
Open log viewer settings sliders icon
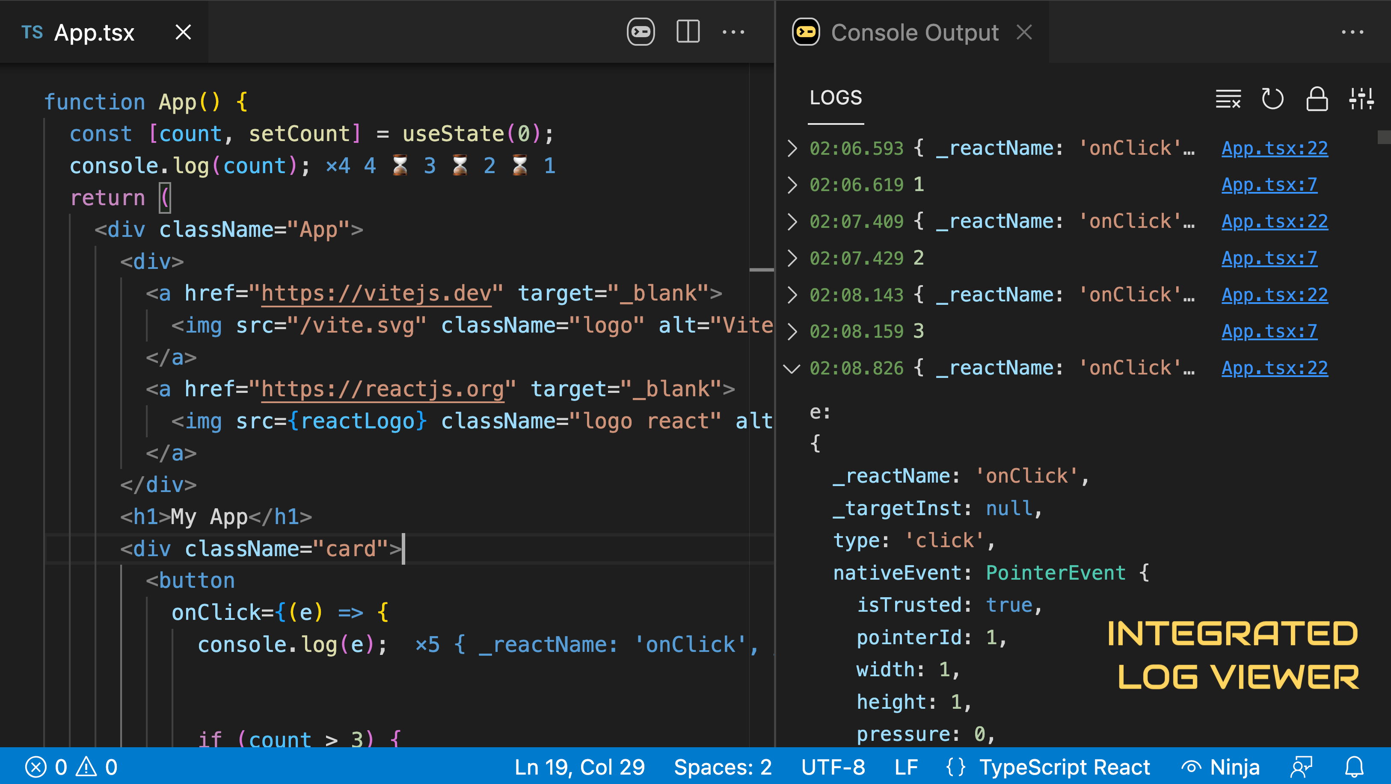point(1361,99)
